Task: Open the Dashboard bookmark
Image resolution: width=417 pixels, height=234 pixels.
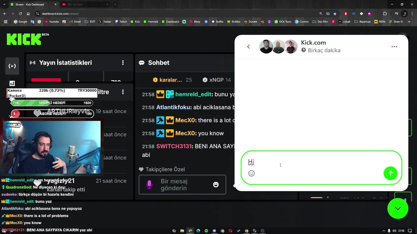Action: pos(170,22)
